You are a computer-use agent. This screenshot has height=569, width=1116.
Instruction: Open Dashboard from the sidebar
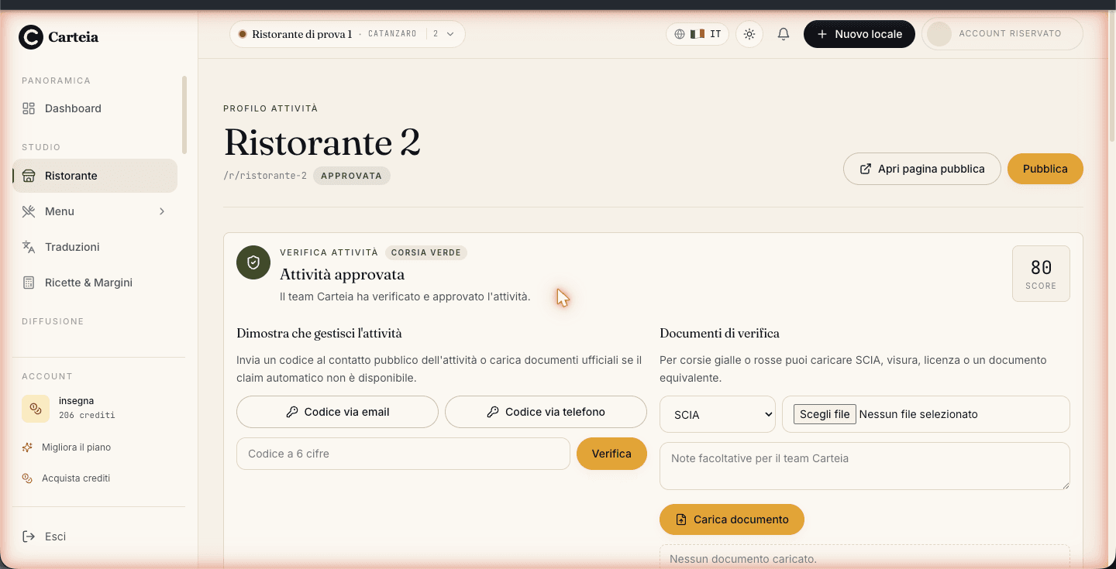point(95,108)
